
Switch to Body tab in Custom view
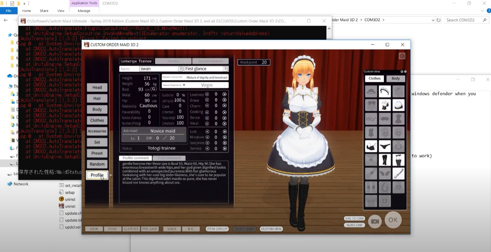[396, 78]
